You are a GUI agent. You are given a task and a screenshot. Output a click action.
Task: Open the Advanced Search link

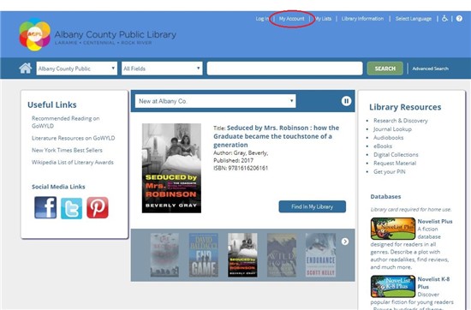tap(430, 69)
